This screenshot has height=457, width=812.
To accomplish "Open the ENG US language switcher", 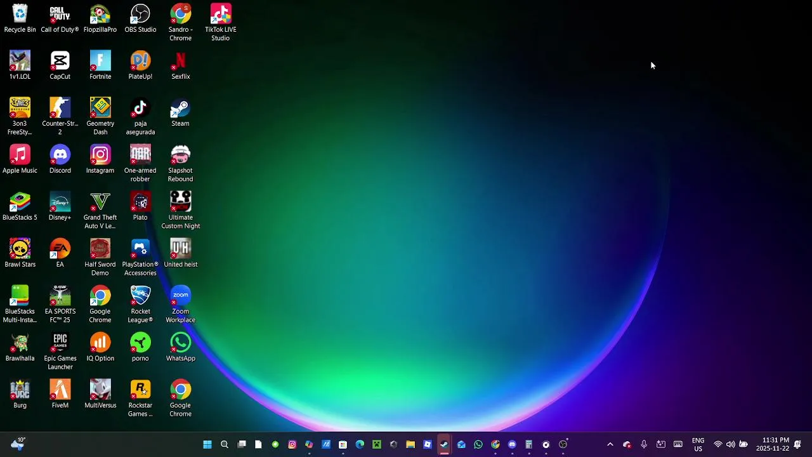I will 698,444.
